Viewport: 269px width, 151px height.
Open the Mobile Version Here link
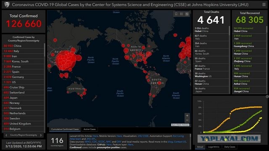click(x=119, y=136)
